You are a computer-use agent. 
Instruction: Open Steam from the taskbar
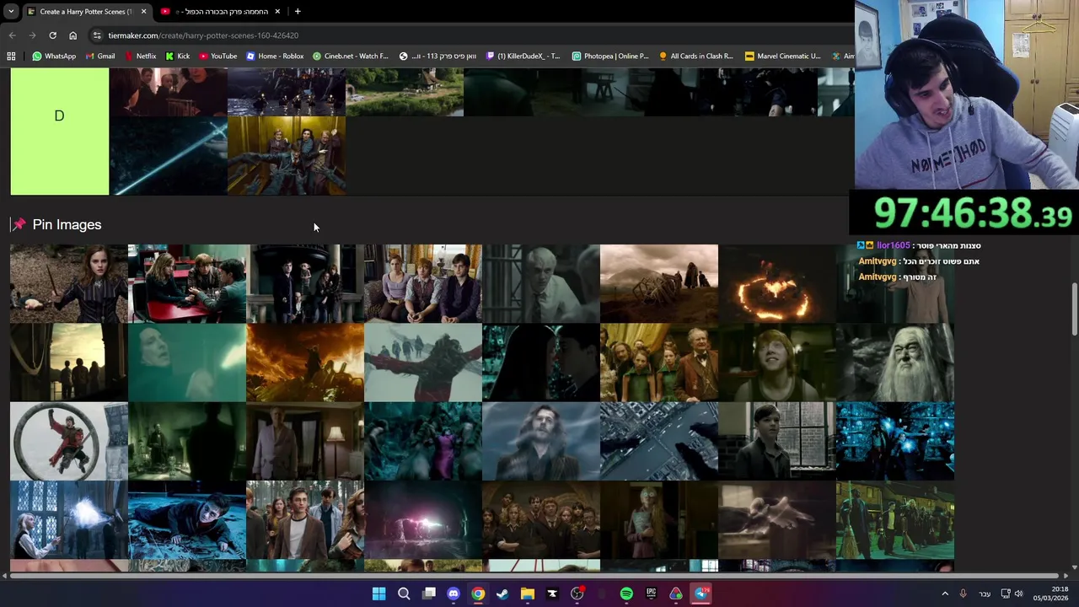(502, 594)
